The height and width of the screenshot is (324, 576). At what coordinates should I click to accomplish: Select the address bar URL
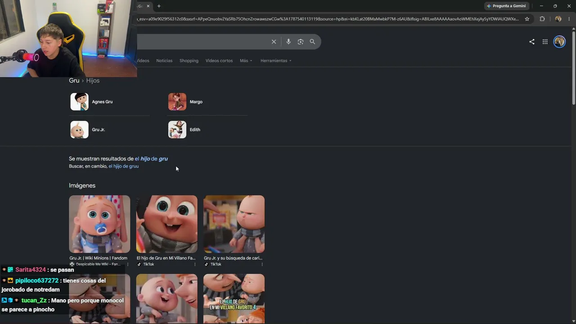(x=328, y=19)
